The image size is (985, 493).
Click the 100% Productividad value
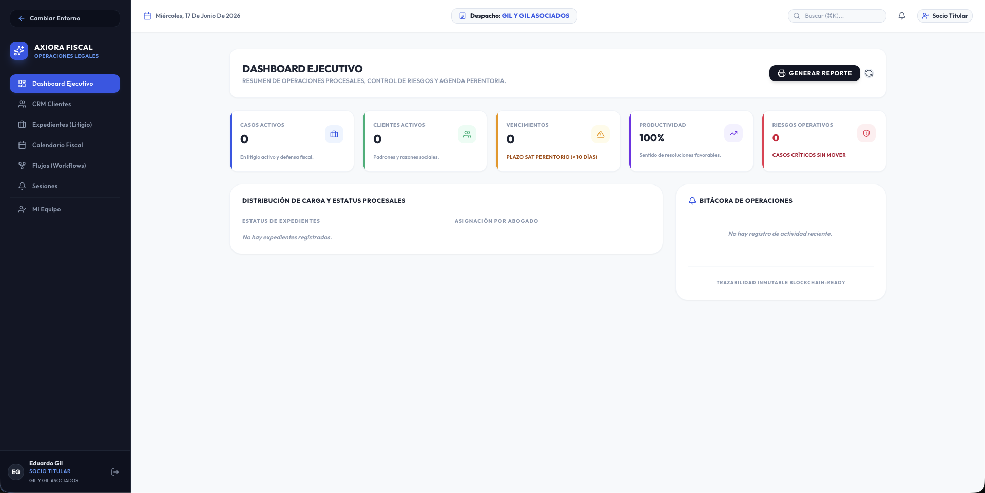click(651, 138)
